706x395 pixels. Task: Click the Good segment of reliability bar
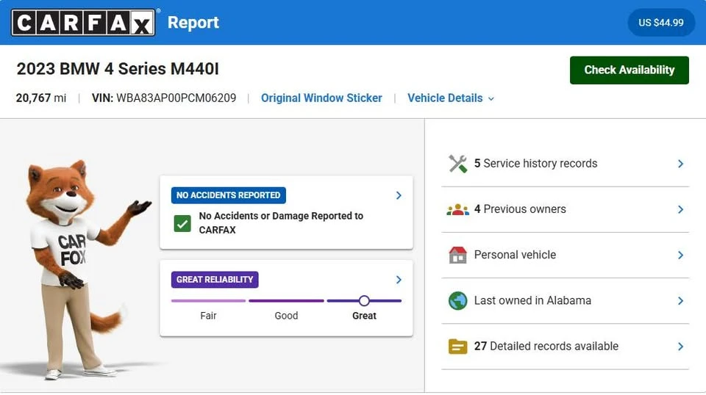pyautogui.click(x=286, y=300)
